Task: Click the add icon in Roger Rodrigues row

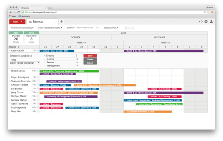Action: (x=38, y=77)
